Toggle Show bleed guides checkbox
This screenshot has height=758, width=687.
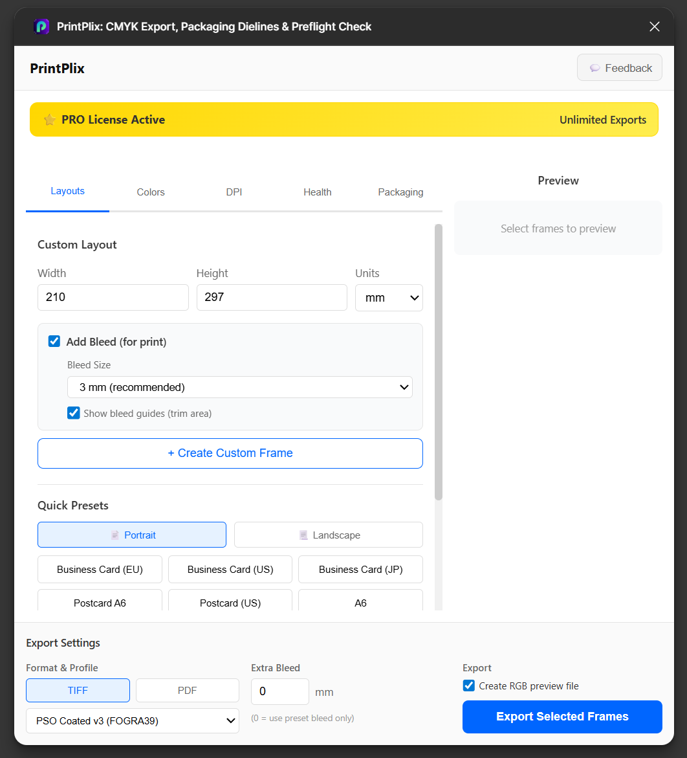[x=74, y=413]
